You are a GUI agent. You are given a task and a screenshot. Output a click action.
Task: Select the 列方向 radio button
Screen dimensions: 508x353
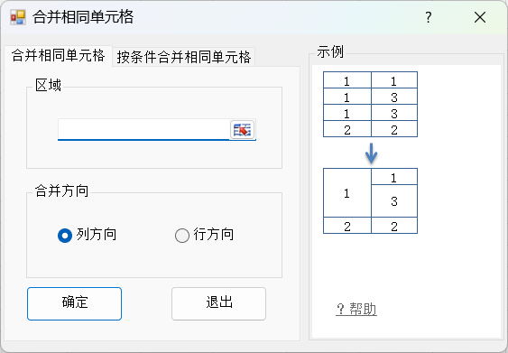[x=65, y=236]
